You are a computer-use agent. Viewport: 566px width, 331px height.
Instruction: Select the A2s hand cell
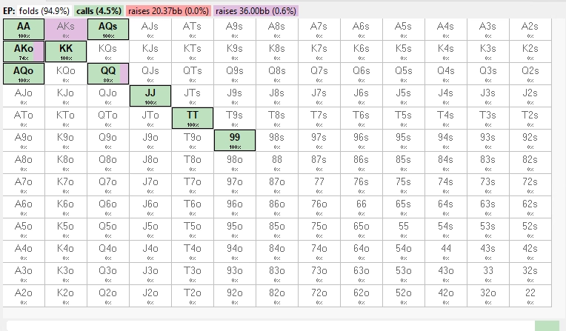(530, 30)
